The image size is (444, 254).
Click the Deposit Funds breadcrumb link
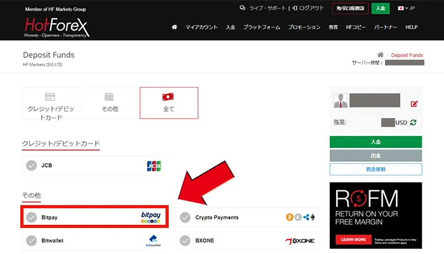click(407, 55)
